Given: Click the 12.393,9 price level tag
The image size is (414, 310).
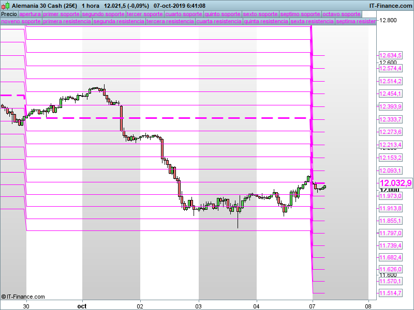Looking at the screenshot, I should point(391,106).
